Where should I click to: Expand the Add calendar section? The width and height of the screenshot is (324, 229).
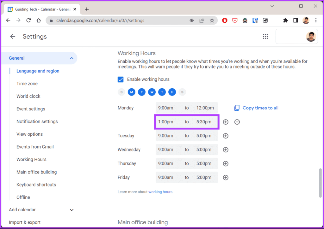[x=72, y=210]
